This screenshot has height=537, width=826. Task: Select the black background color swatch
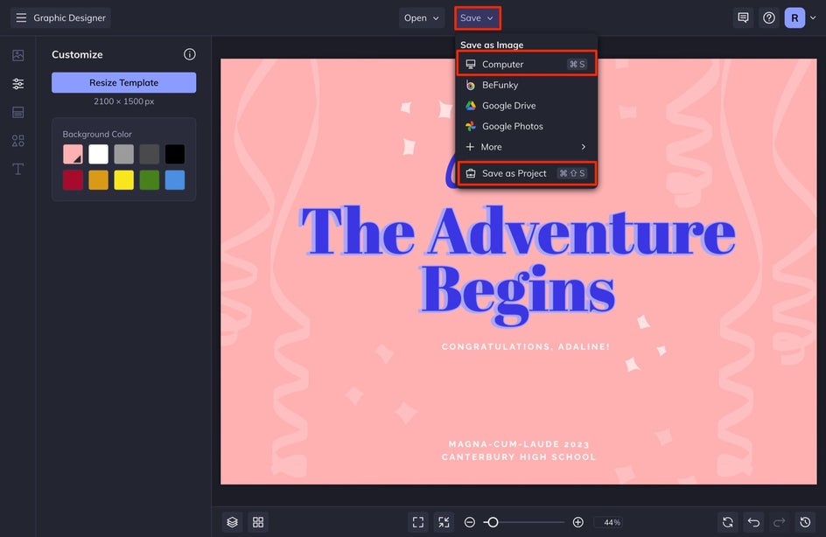tap(175, 154)
